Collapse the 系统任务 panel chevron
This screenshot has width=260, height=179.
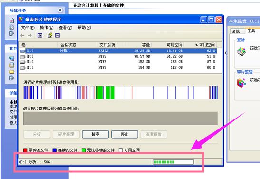(60, 10)
